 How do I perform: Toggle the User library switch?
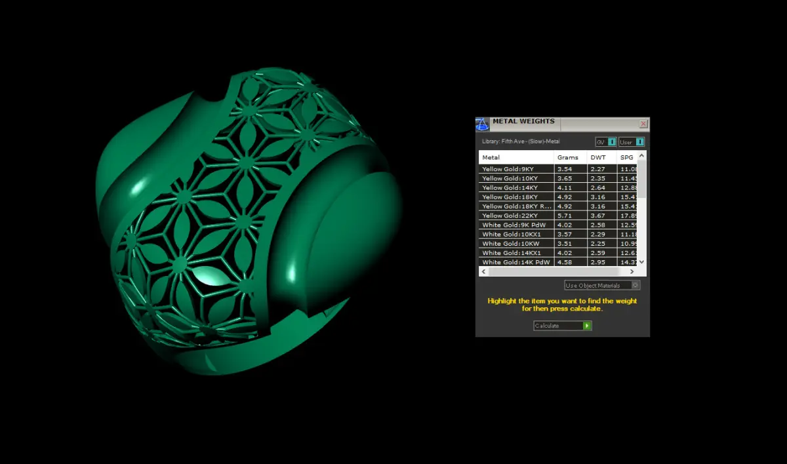[632, 142]
